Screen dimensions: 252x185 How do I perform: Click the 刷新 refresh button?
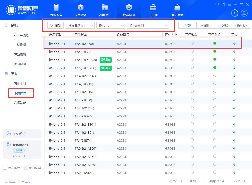pos(55,25)
